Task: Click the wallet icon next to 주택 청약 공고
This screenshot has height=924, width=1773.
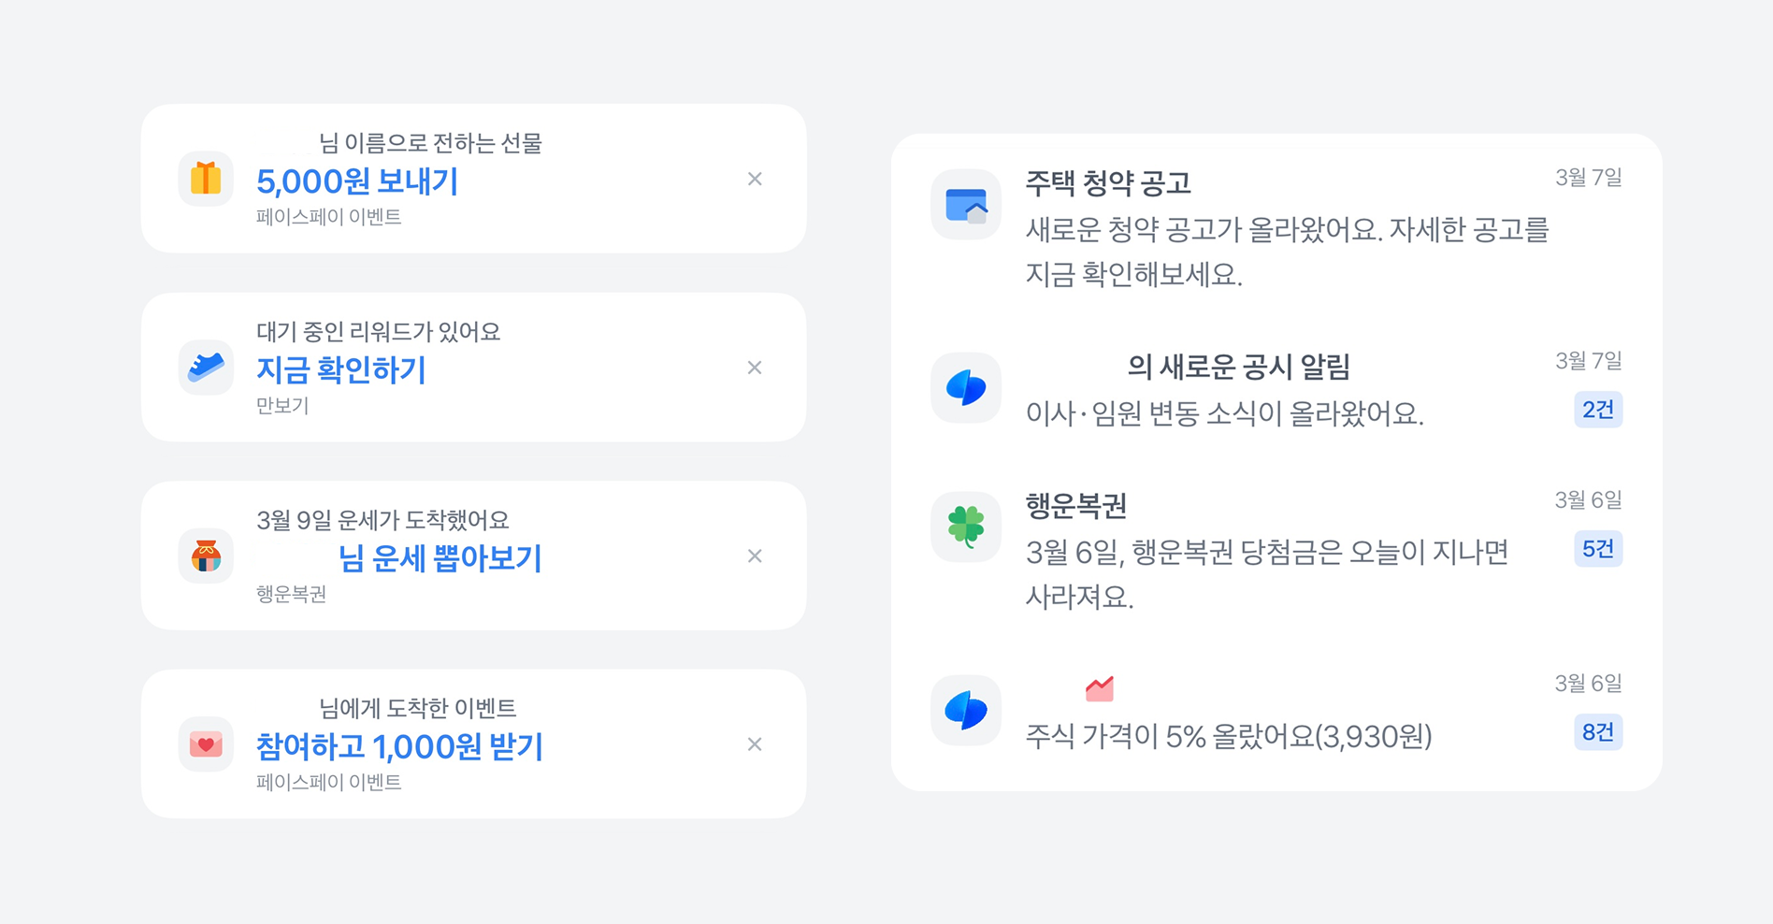Action: click(x=967, y=204)
